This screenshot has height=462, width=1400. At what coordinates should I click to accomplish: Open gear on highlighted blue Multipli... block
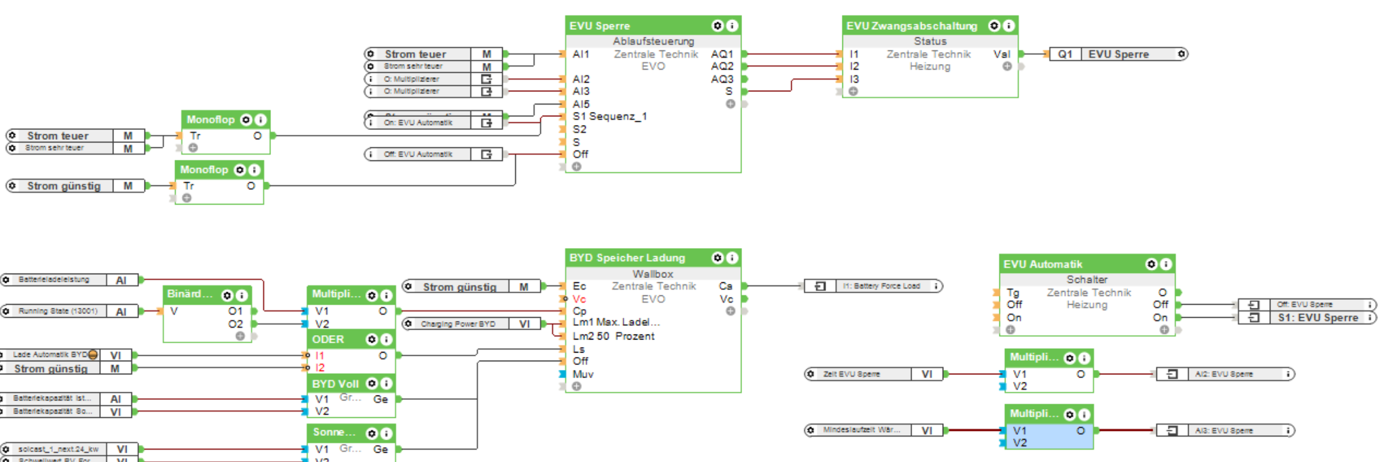[1070, 415]
